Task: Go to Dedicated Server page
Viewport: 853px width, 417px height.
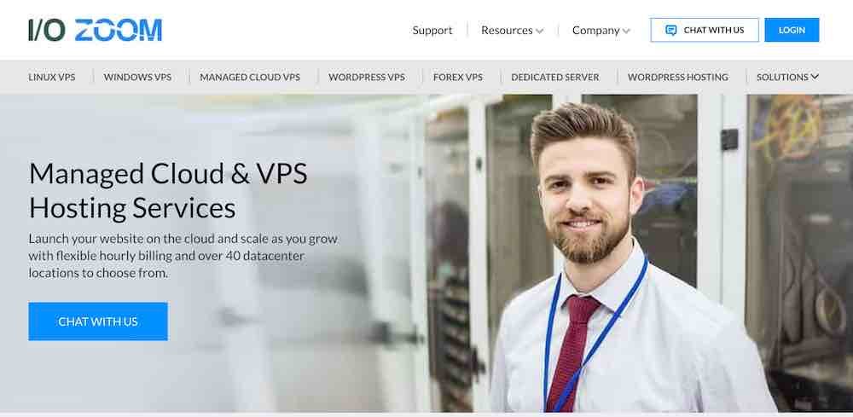Action: (x=555, y=77)
